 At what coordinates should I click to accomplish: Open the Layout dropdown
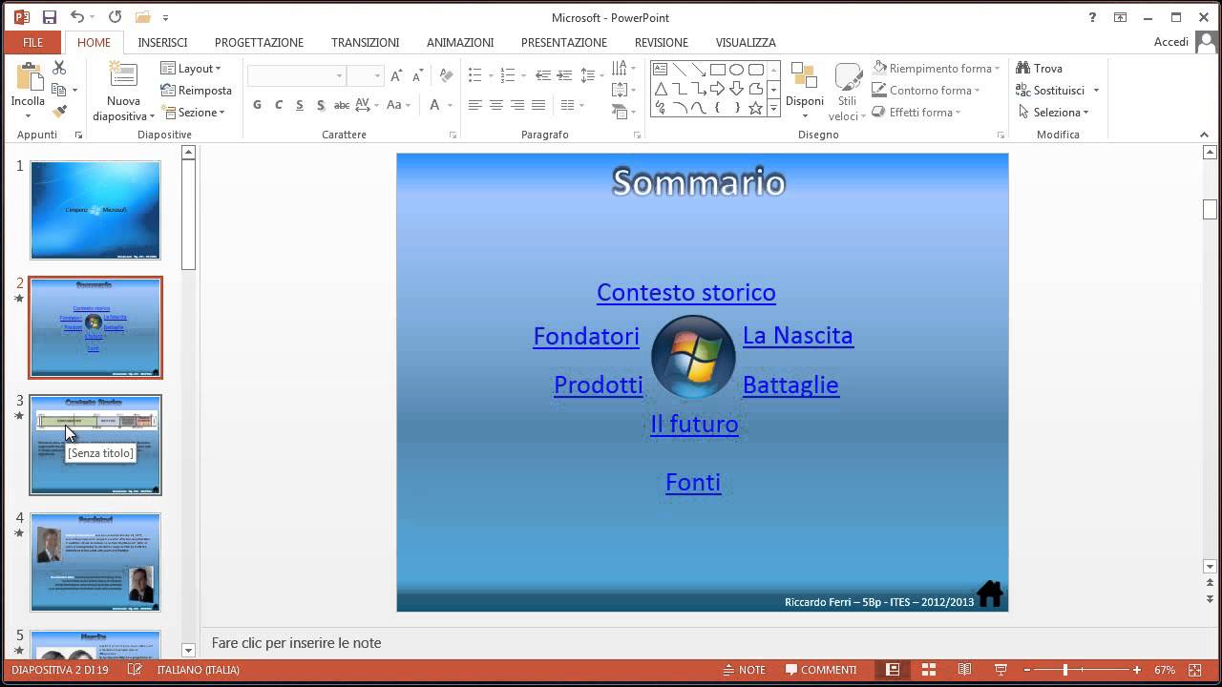point(191,68)
